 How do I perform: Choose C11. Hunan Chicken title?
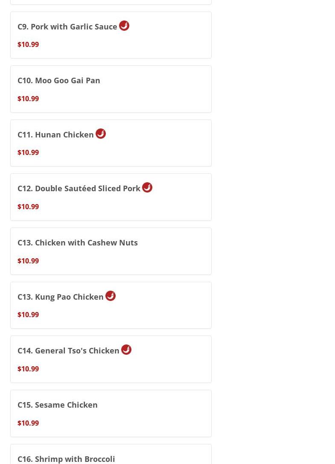(x=55, y=134)
